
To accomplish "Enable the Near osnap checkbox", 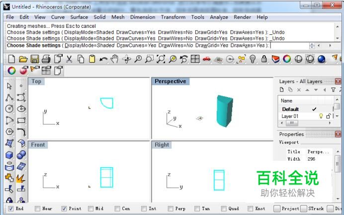I will click(x=37, y=209).
